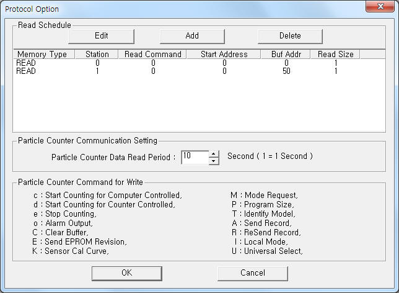Image resolution: width=399 pixels, height=293 pixels.
Task: Sort by the Memory Type column header
Action: (x=44, y=54)
